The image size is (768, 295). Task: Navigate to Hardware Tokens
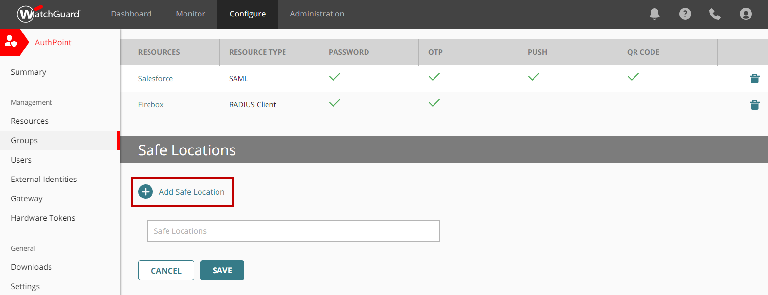pos(43,218)
